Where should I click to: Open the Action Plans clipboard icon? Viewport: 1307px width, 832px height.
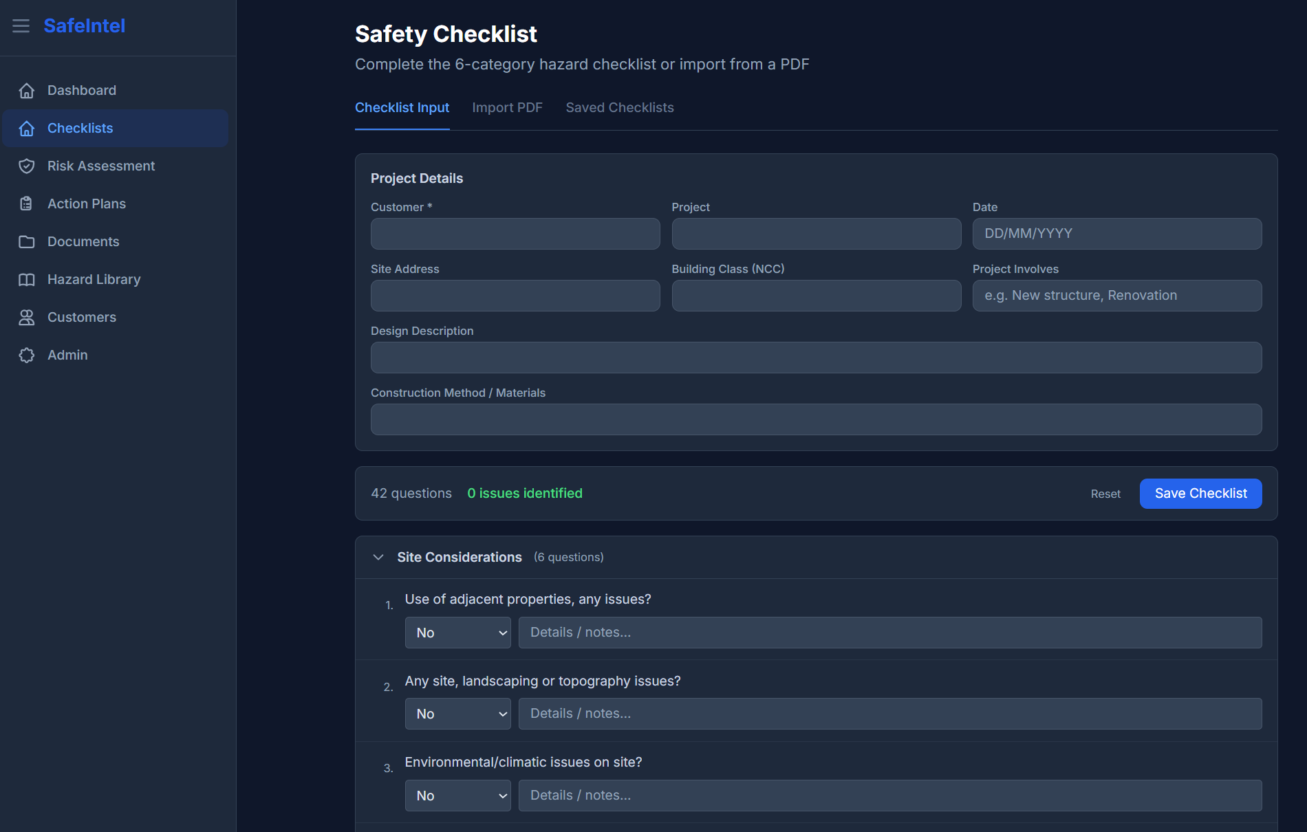pyautogui.click(x=26, y=204)
